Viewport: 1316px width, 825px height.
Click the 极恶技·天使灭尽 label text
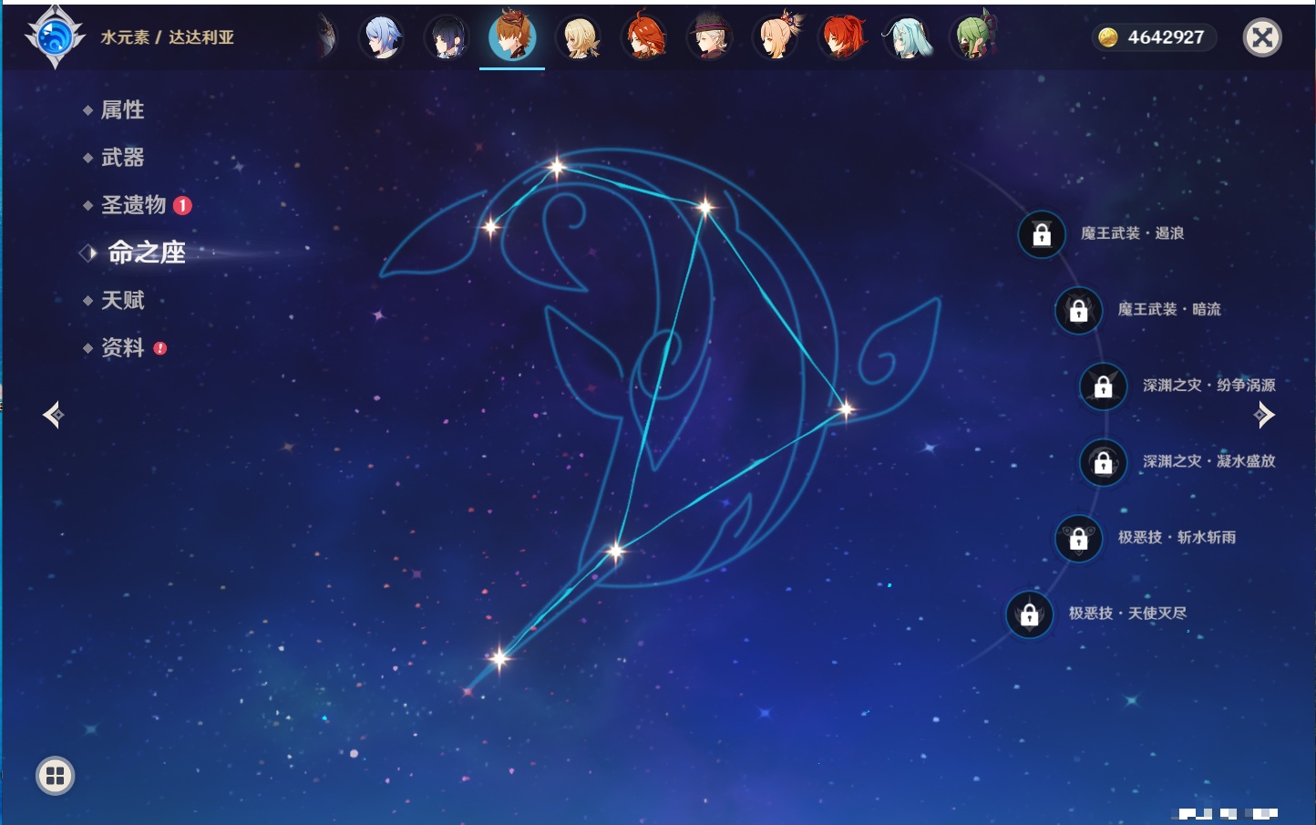click(x=1127, y=613)
